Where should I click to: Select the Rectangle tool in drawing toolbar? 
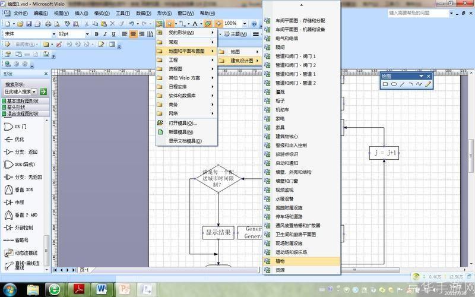[x=385, y=84]
